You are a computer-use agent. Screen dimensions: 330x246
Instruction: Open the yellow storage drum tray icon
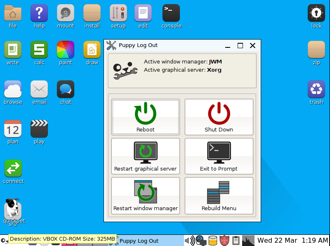pos(213,241)
